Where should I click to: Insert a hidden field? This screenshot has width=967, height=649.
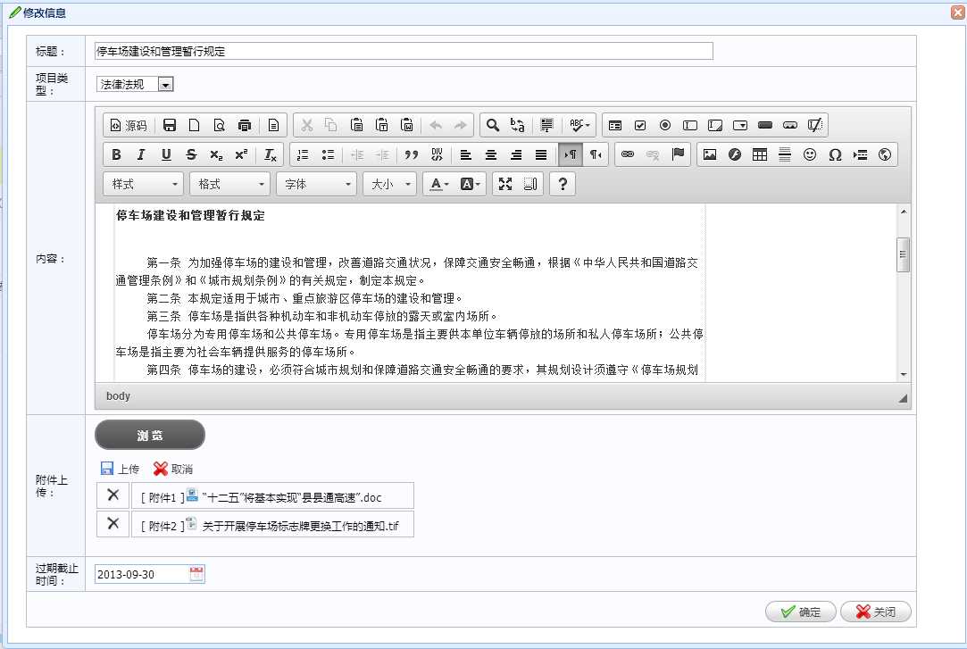pyautogui.click(x=814, y=125)
